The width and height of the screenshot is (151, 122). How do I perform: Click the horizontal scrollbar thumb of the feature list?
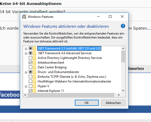pyautogui.click(x=71, y=95)
